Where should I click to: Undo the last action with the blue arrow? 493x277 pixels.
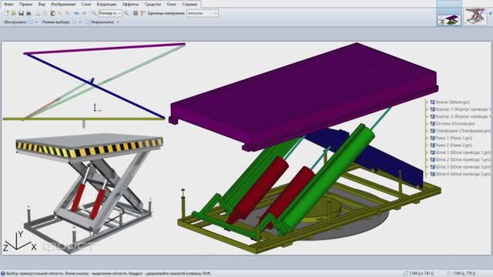(76, 13)
